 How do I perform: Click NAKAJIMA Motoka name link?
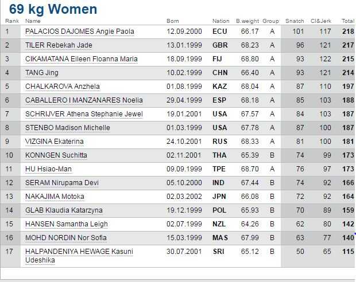pos(55,197)
